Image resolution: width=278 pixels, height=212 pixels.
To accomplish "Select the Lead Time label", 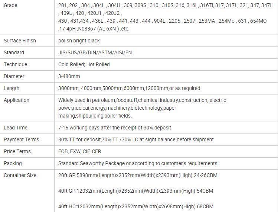I will point(16,128).
